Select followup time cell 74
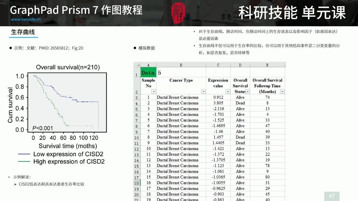358x201 pixels. coord(267,97)
